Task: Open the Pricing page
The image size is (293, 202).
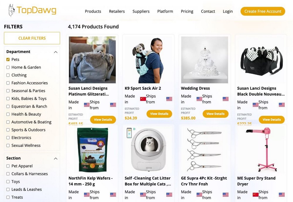Action: 187,11
